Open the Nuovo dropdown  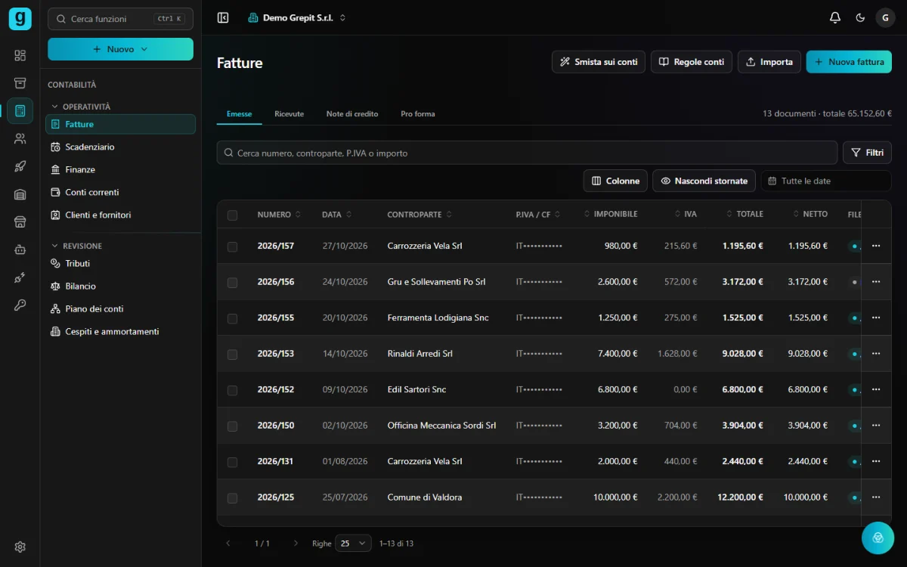pyautogui.click(x=120, y=49)
